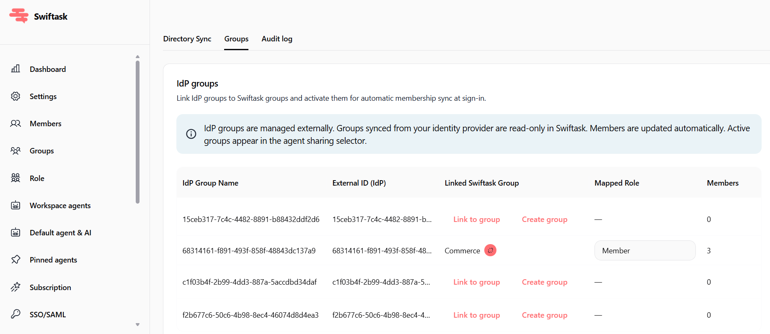Click the sidebar scrollbar thumb
The width and height of the screenshot is (770, 334).
pyautogui.click(x=137, y=132)
